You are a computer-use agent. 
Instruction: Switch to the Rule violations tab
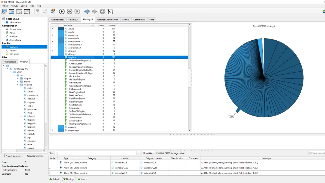point(57,20)
